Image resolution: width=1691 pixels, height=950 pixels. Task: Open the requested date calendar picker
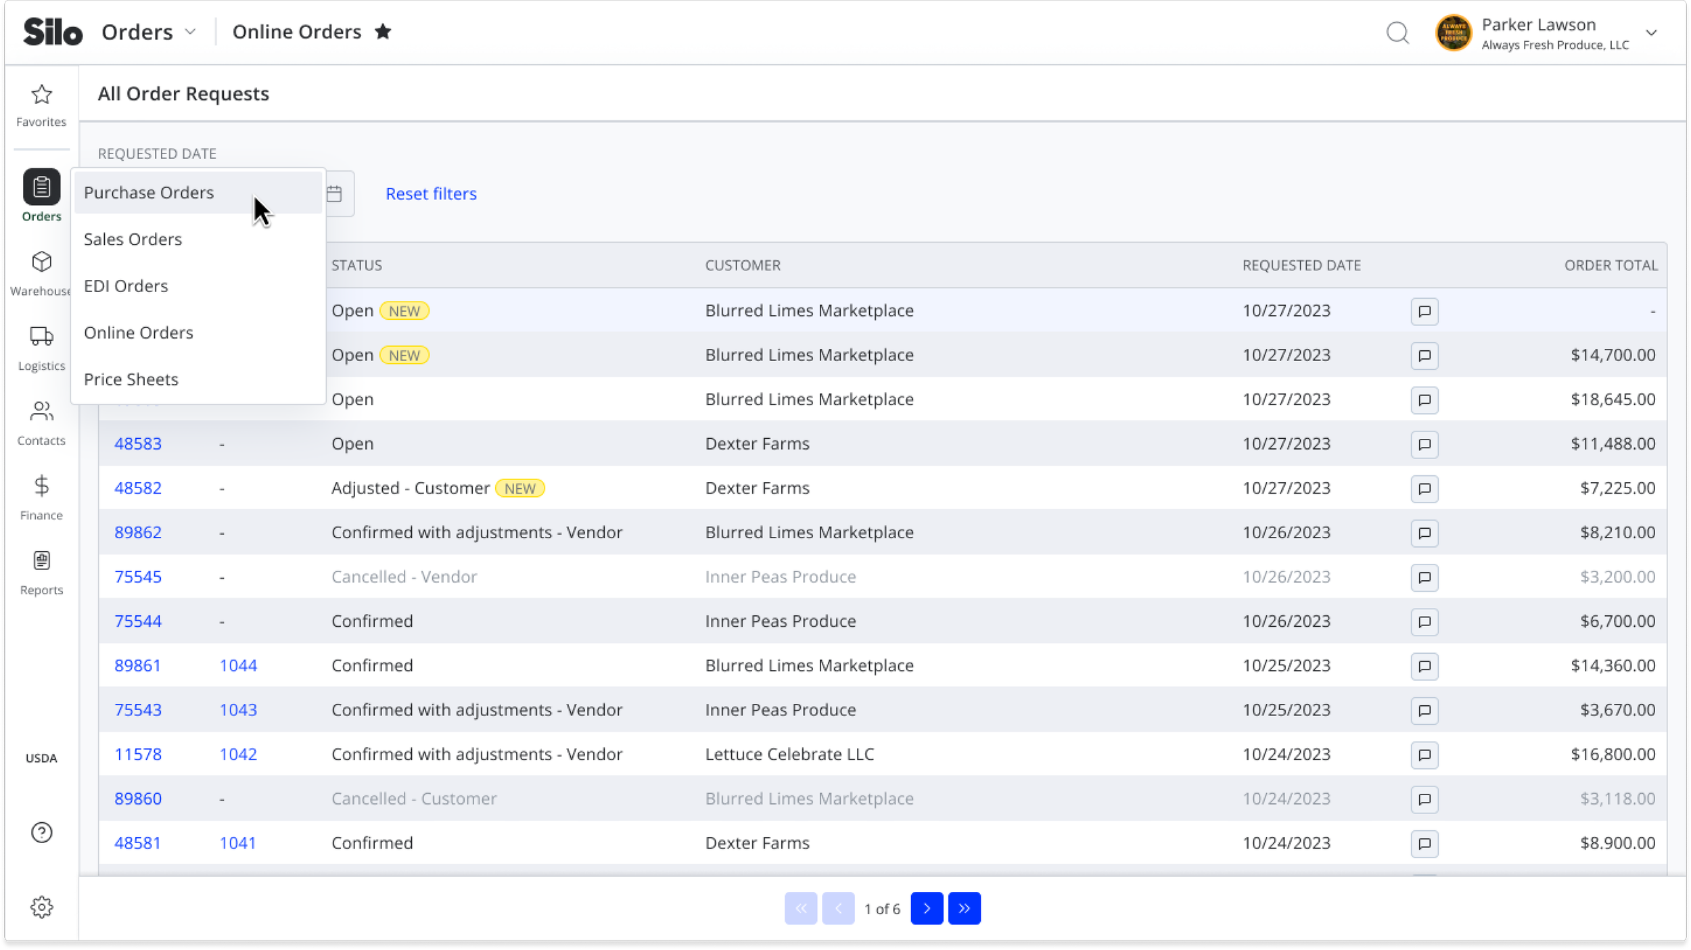click(x=334, y=194)
